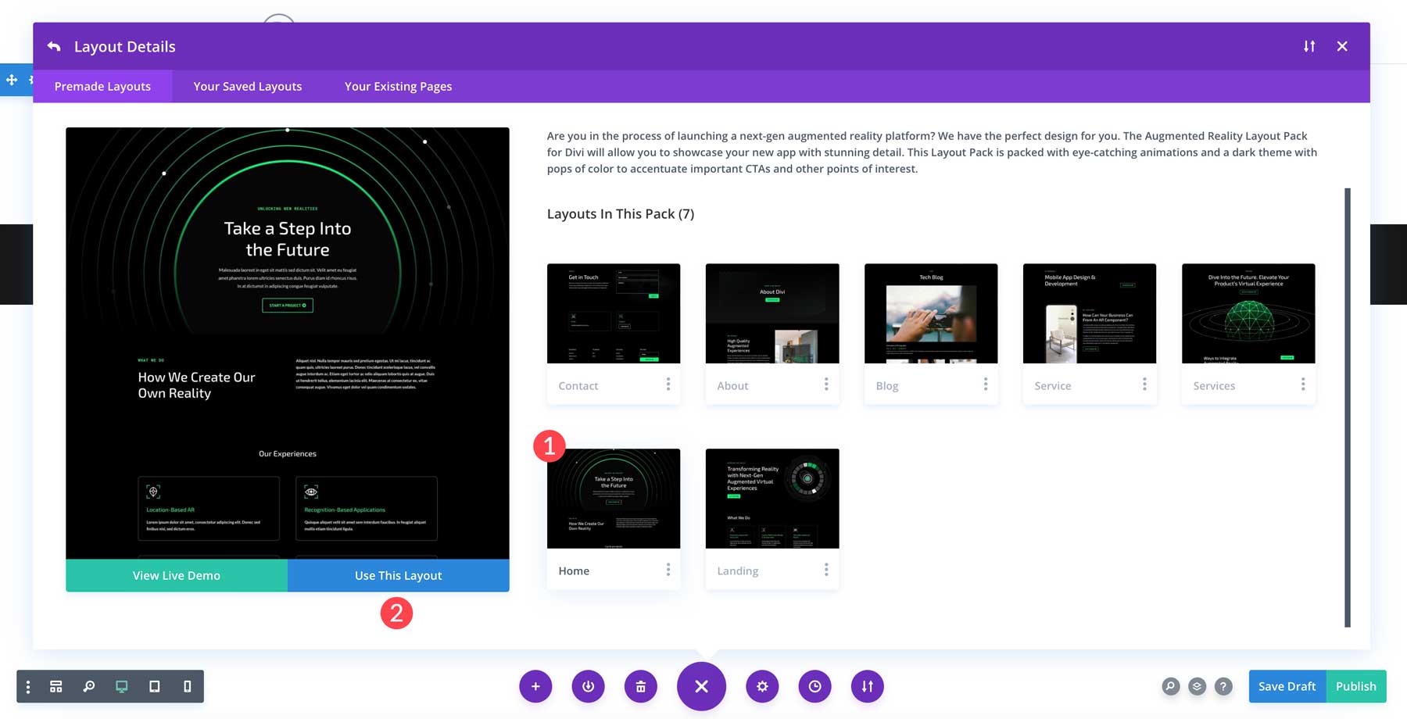Click the help question mark icon
1407x719 pixels.
pyautogui.click(x=1224, y=686)
